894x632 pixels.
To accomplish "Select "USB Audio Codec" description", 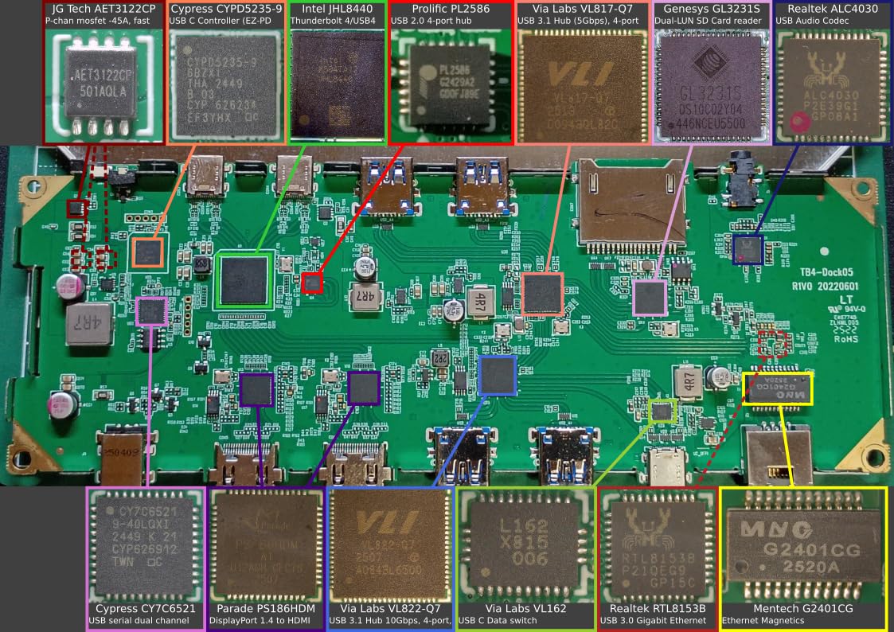I will tap(812, 21).
